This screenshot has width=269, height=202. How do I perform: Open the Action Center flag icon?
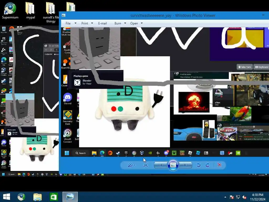tap(232, 197)
